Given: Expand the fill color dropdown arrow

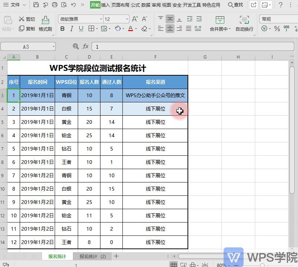Looking at the screenshot, I should pos(124,29).
